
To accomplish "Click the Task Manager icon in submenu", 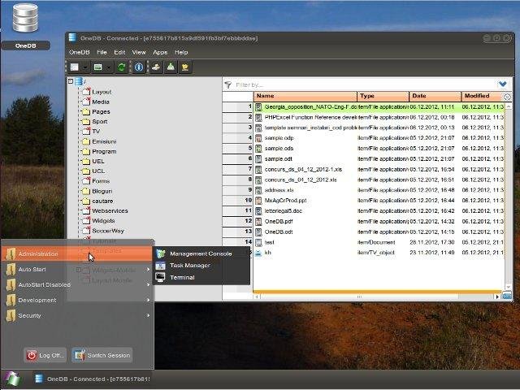I will click(x=160, y=265).
